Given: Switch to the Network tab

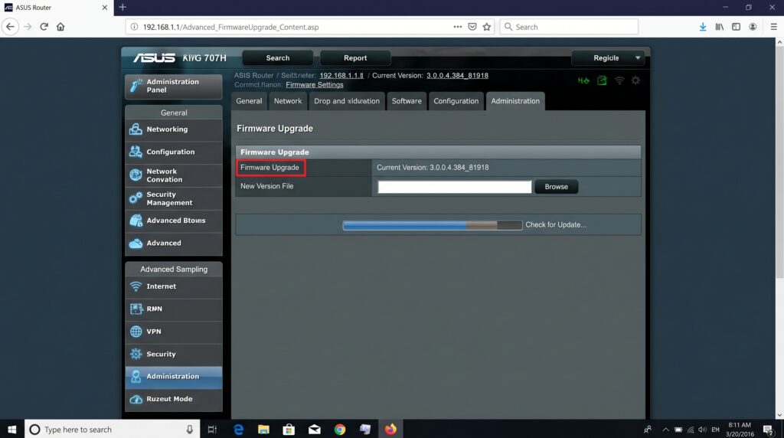Looking at the screenshot, I should tap(288, 101).
